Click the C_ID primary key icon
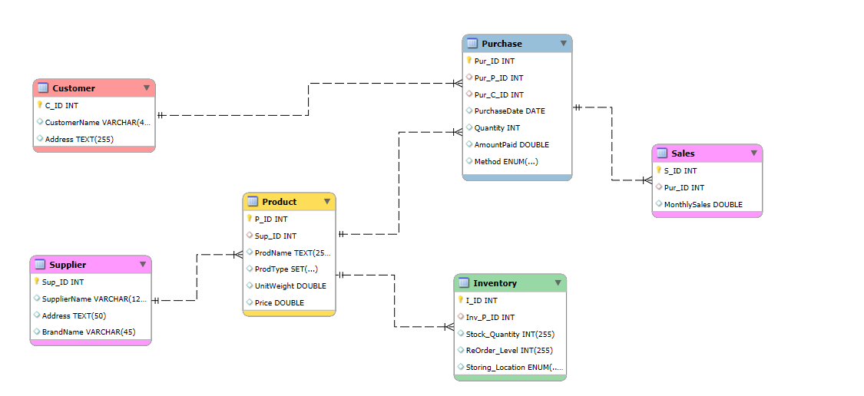Screen dimensions: 864x396 (x=40, y=104)
